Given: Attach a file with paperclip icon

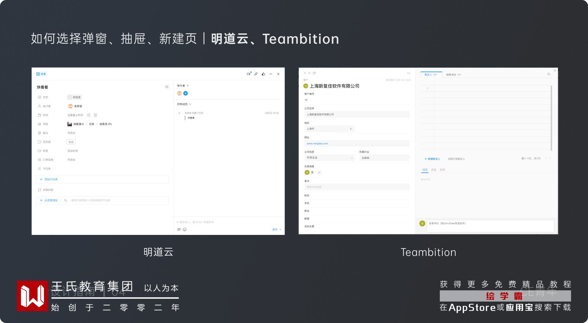Looking at the screenshot, I should 179,229.
